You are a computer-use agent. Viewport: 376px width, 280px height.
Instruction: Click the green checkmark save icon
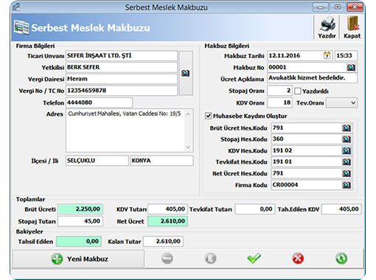[x=254, y=259]
